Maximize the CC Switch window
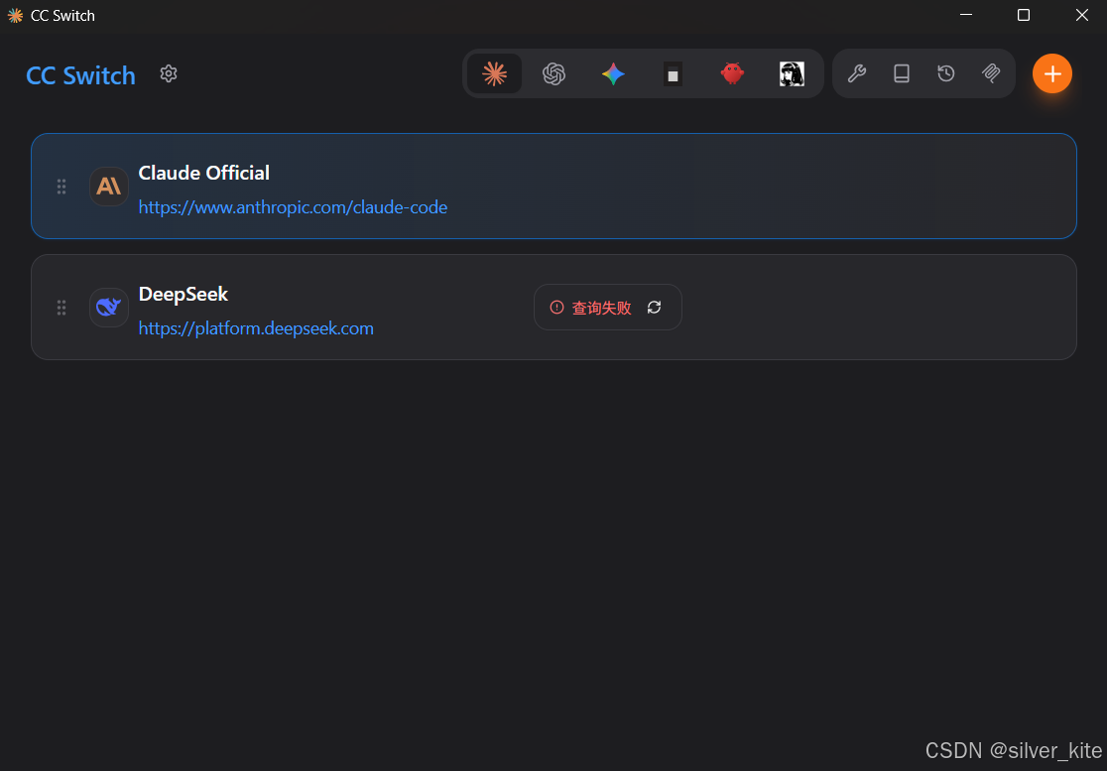 click(x=1023, y=15)
